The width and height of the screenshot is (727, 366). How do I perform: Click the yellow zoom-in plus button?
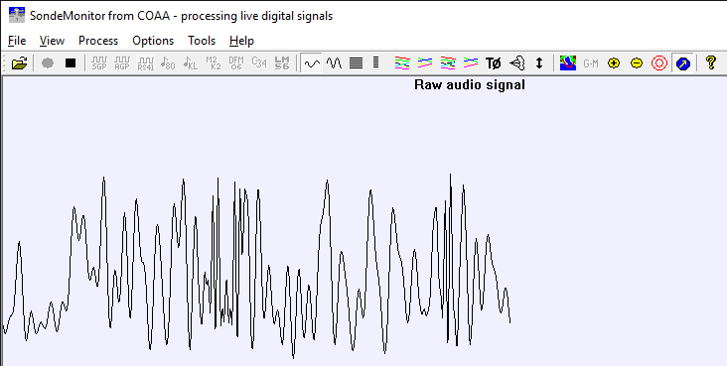(x=614, y=63)
